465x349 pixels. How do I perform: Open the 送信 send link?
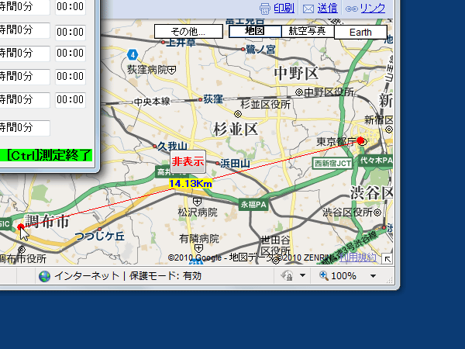coord(327,9)
